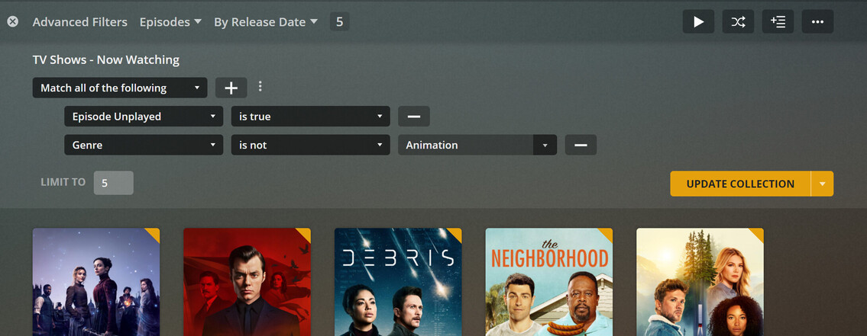
Task: Remove the Episode Unplayed filter rule
Action: click(x=414, y=117)
